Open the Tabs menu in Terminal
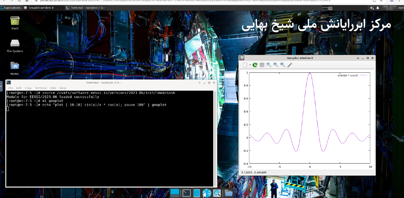The width and height of the screenshot is (404, 198). [x=53, y=88]
